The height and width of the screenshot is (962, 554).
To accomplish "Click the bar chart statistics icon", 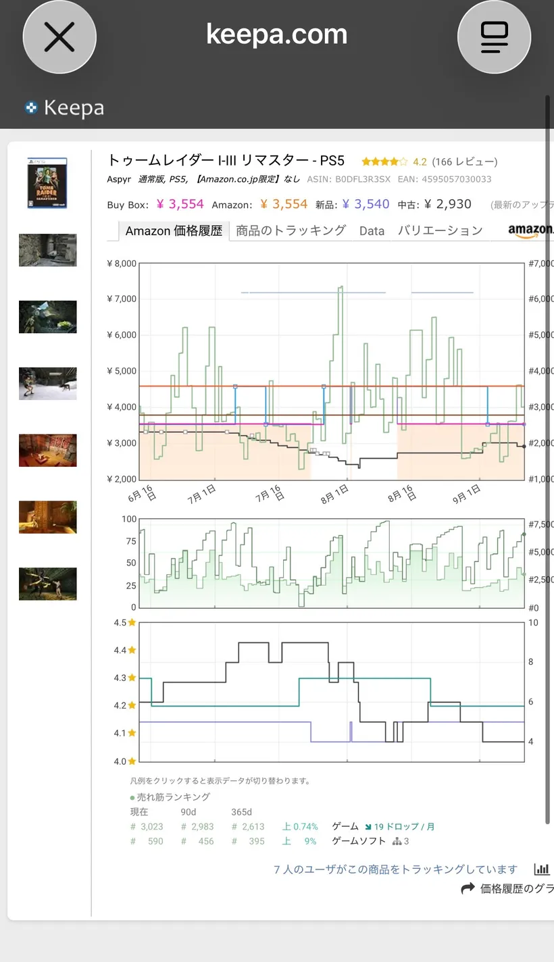I will coord(541,869).
